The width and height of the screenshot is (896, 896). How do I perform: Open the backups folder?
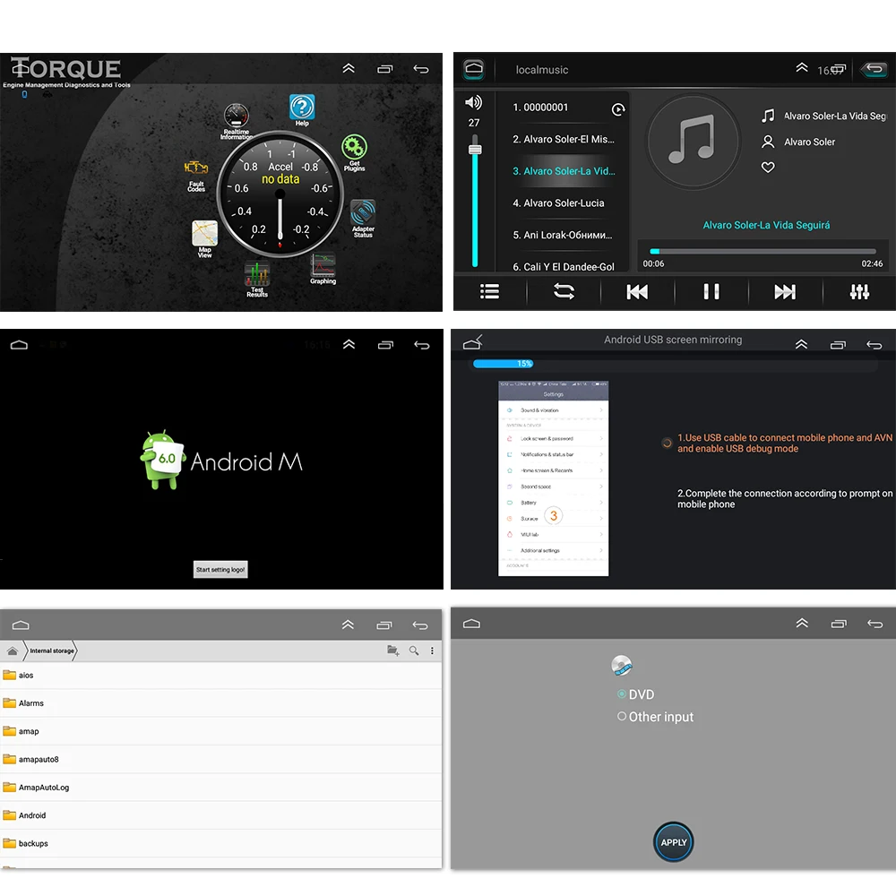[x=220, y=843]
